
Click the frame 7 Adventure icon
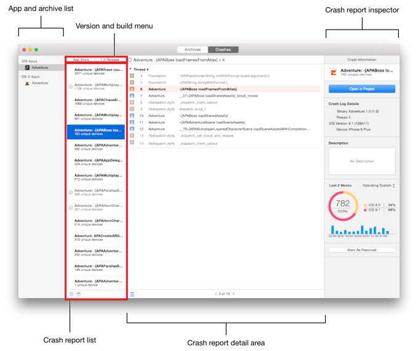pos(132,95)
